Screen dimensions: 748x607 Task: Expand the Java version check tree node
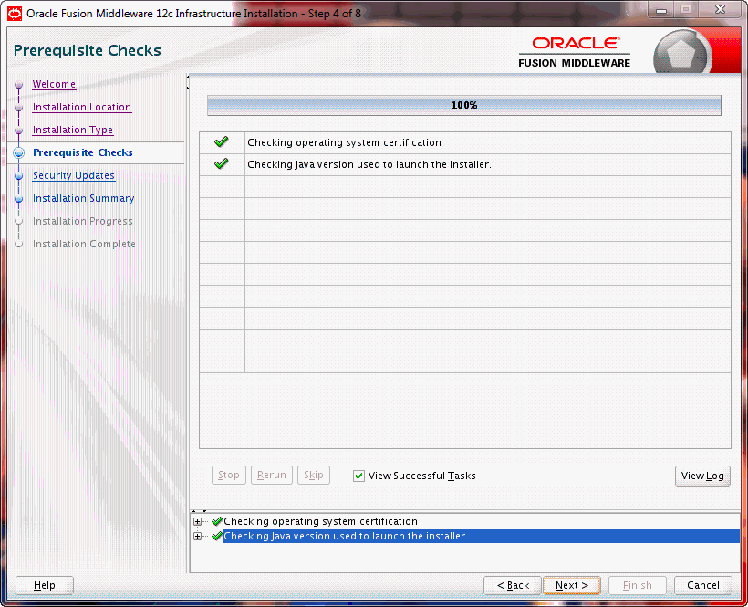pyautogui.click(x=198, y=537)
